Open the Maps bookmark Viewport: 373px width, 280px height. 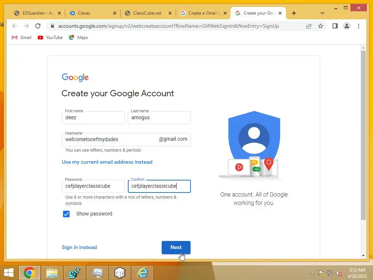pyautogui.click(x=78, y=38)
